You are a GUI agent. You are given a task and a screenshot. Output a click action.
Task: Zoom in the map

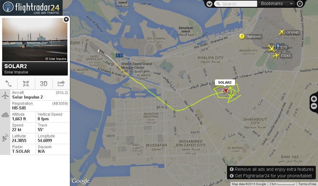pyautogui.click(x=314, y=99)
